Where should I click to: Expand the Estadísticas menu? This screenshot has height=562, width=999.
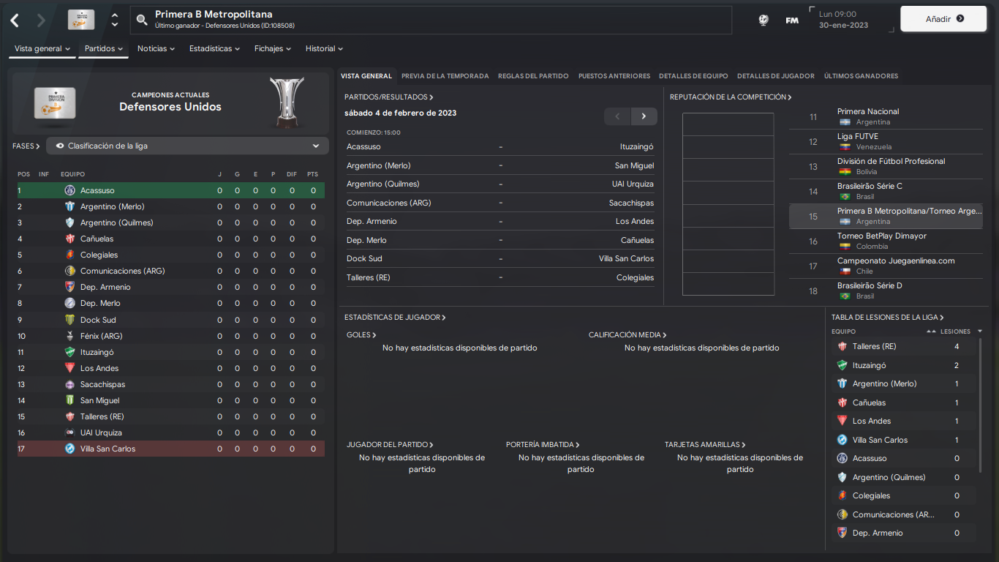(214, 49)
